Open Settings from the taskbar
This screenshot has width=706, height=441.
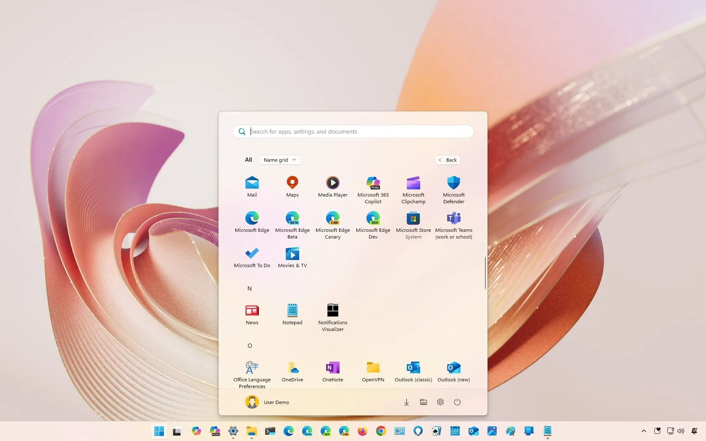pyautogui.click(x=233, y=431)
